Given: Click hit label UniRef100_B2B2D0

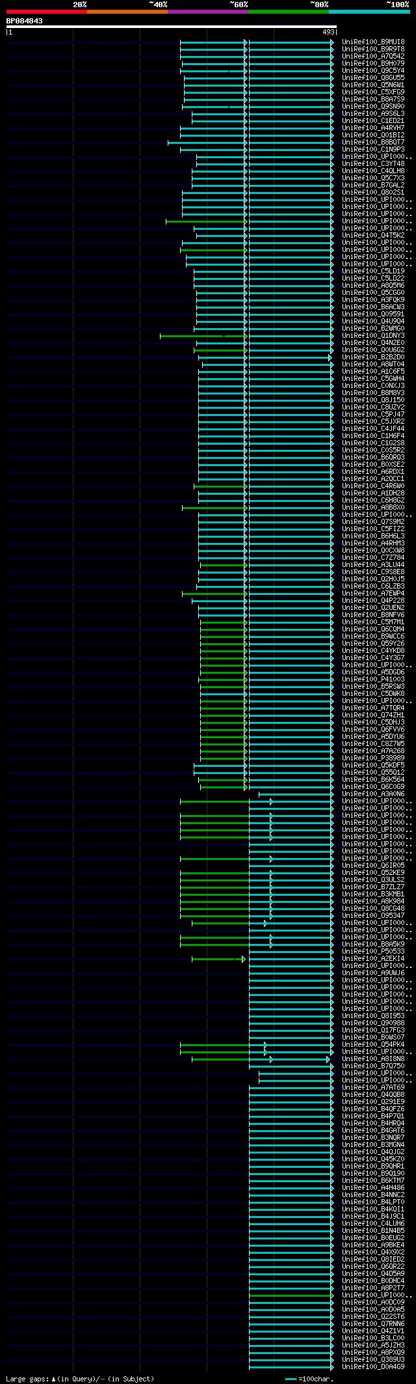Looking at the screenshot, I should coord(373,357).
